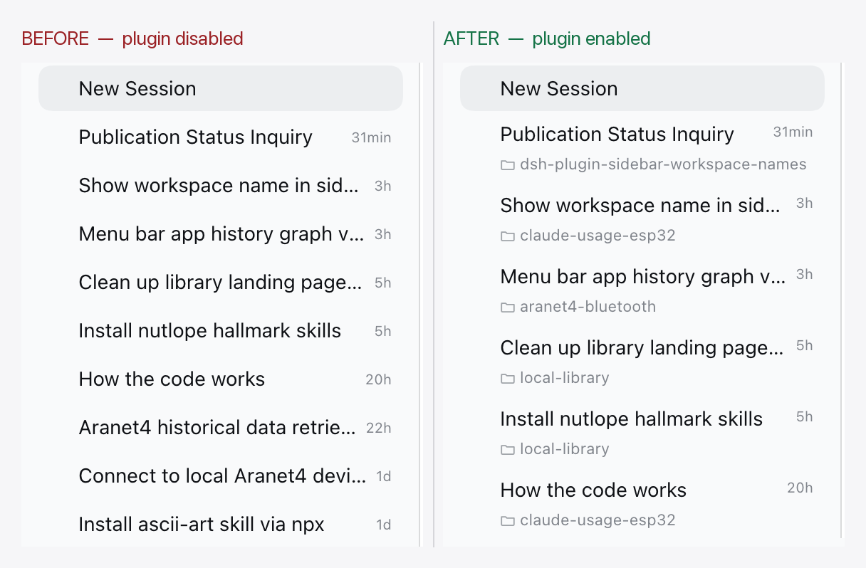
Task: Open How the code works in AFTER panel
Action: pos(642,504)
